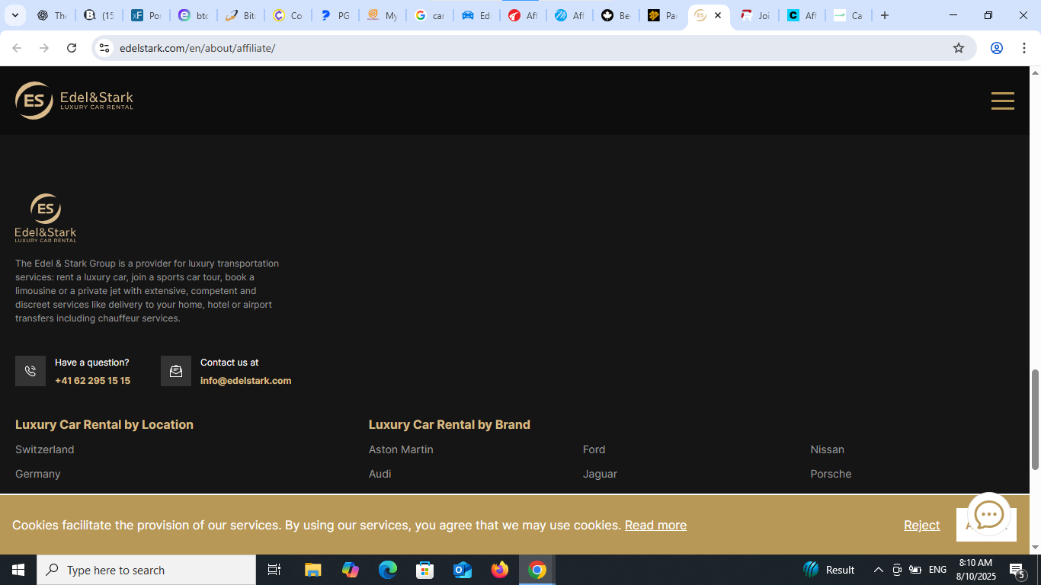Reject cookies
Screen dimensions: 1041x585
click(x=921, y=525)
